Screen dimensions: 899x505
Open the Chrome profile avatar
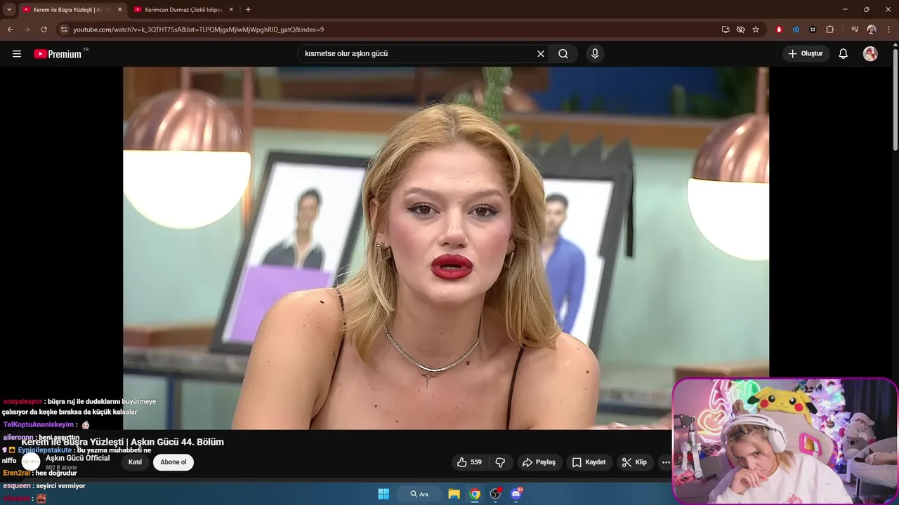tap(872, 29)
